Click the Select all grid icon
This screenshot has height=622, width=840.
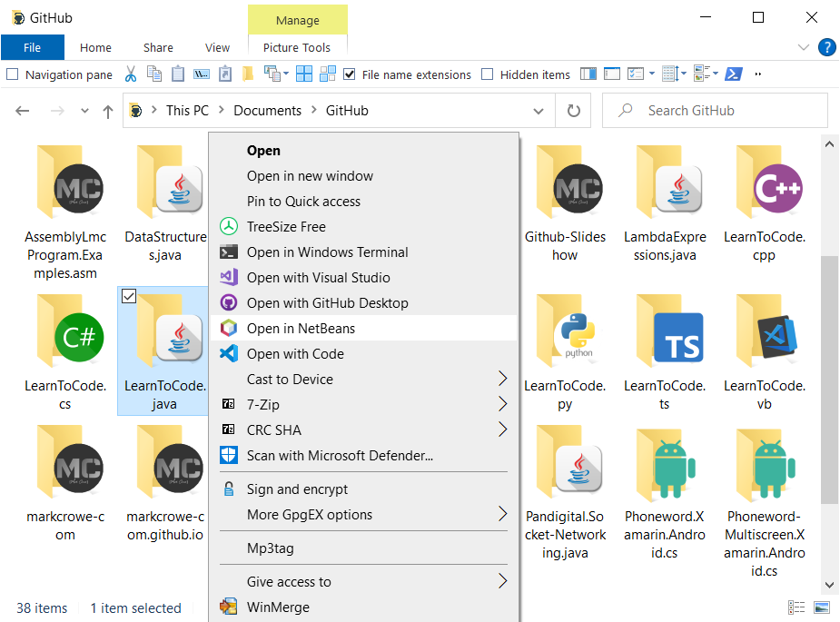[x=304, y=74]
